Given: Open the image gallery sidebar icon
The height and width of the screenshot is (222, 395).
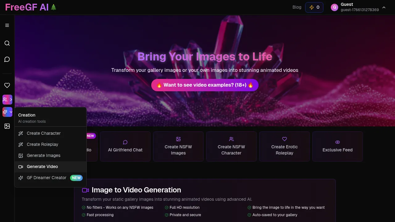Looking at the screenshot, I should coord(7,126).
